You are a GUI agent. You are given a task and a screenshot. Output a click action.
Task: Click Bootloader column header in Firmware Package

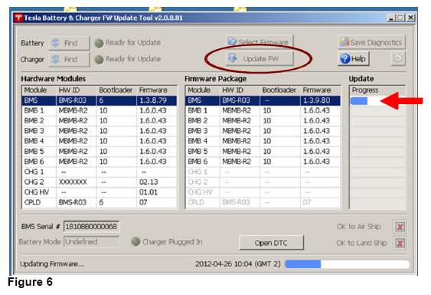click(280, 90)
